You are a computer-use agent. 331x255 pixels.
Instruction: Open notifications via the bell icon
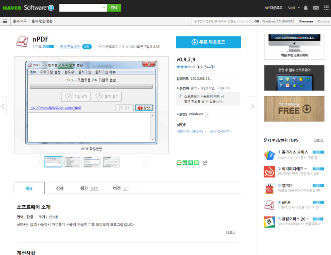point(306,7)
